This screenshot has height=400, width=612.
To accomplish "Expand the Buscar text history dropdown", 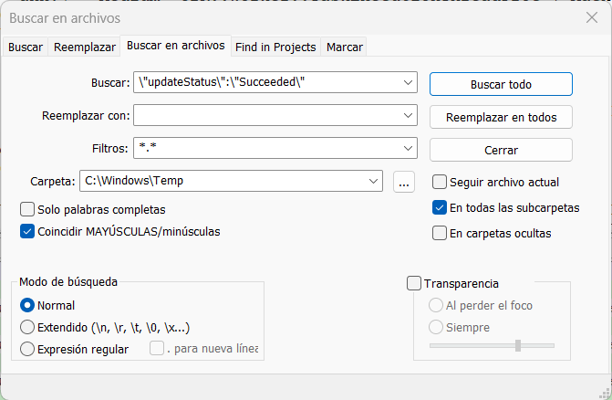I will [407, 84].
